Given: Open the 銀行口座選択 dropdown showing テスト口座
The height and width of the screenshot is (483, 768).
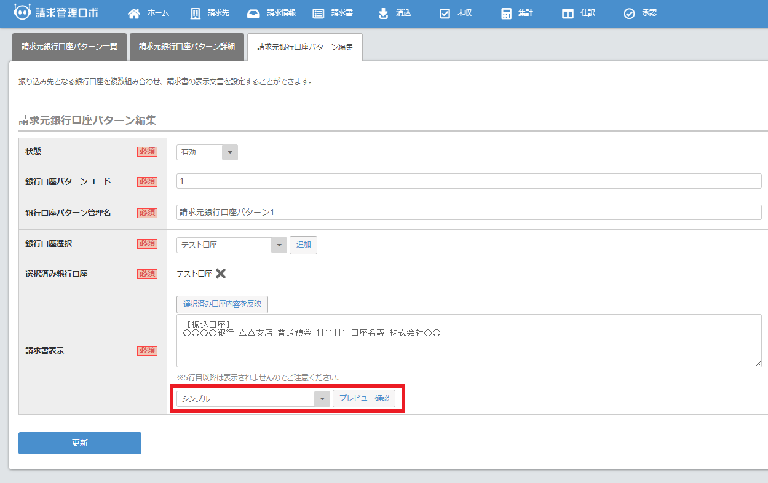Looking at the screenshot, I should (232, 245).
